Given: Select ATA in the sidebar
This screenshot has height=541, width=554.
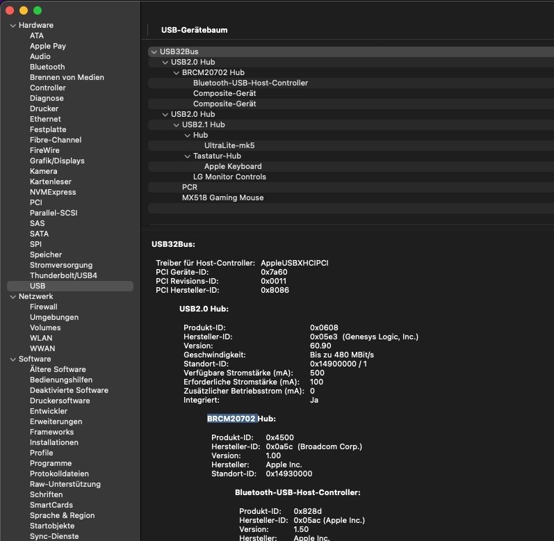Looking at the screenshot, I should 37,35.
